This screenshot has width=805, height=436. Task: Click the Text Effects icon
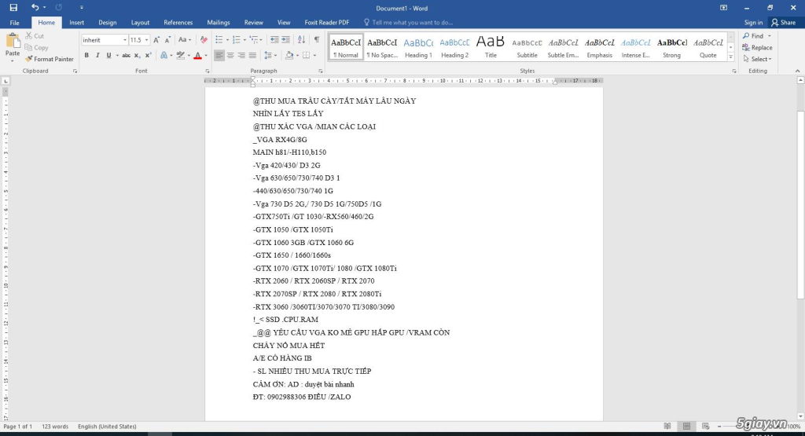pyautogui.click(x=162, y=56)
